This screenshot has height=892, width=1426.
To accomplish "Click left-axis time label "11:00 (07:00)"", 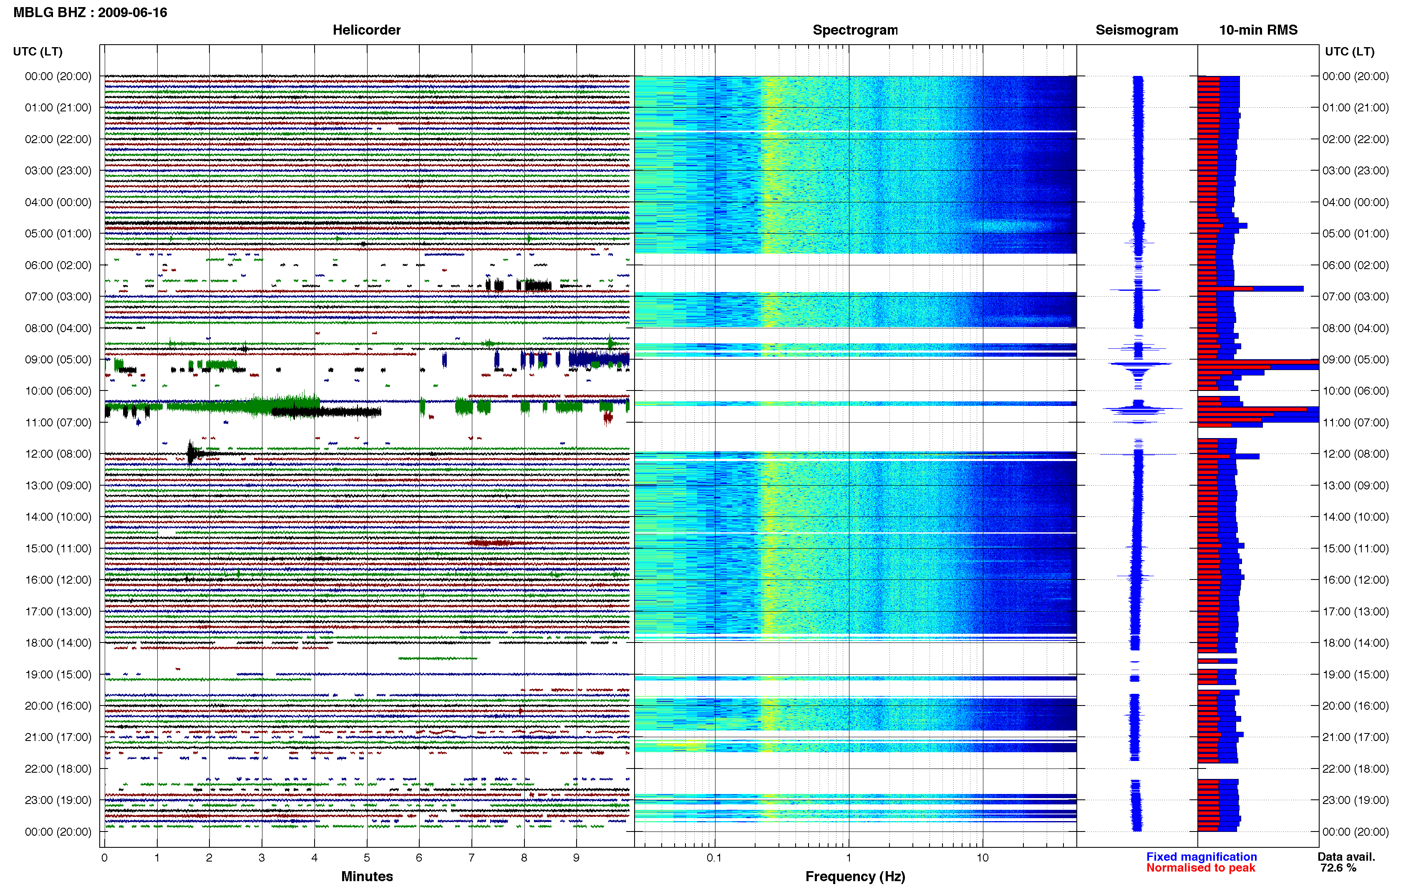I will (58, 422).
